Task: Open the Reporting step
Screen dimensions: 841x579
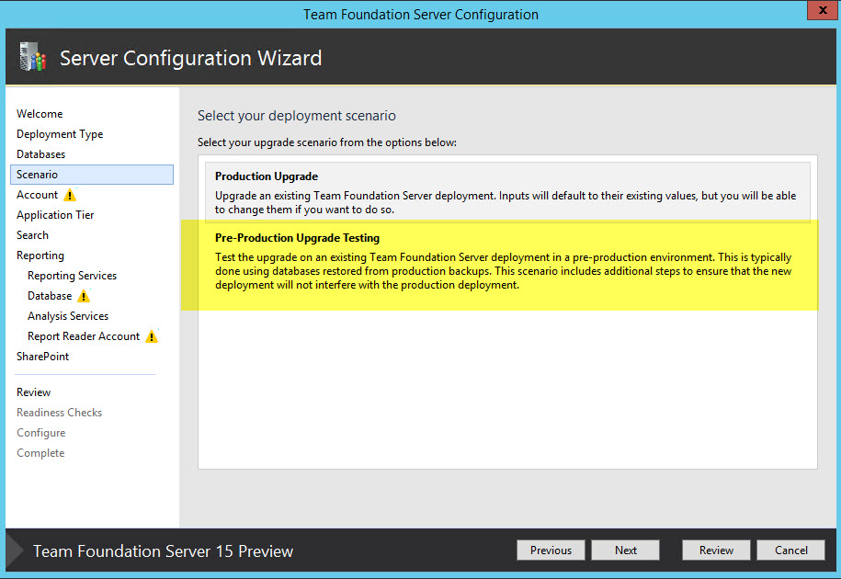Action: 40,255
